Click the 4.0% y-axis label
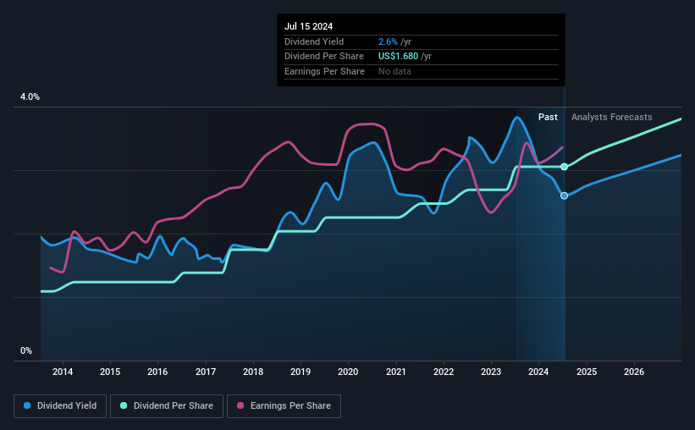This screenshot has height=430, width=695. 30,96
